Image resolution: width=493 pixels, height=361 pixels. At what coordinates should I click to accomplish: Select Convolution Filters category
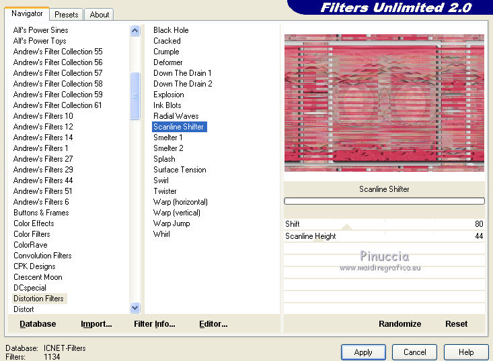42,256
